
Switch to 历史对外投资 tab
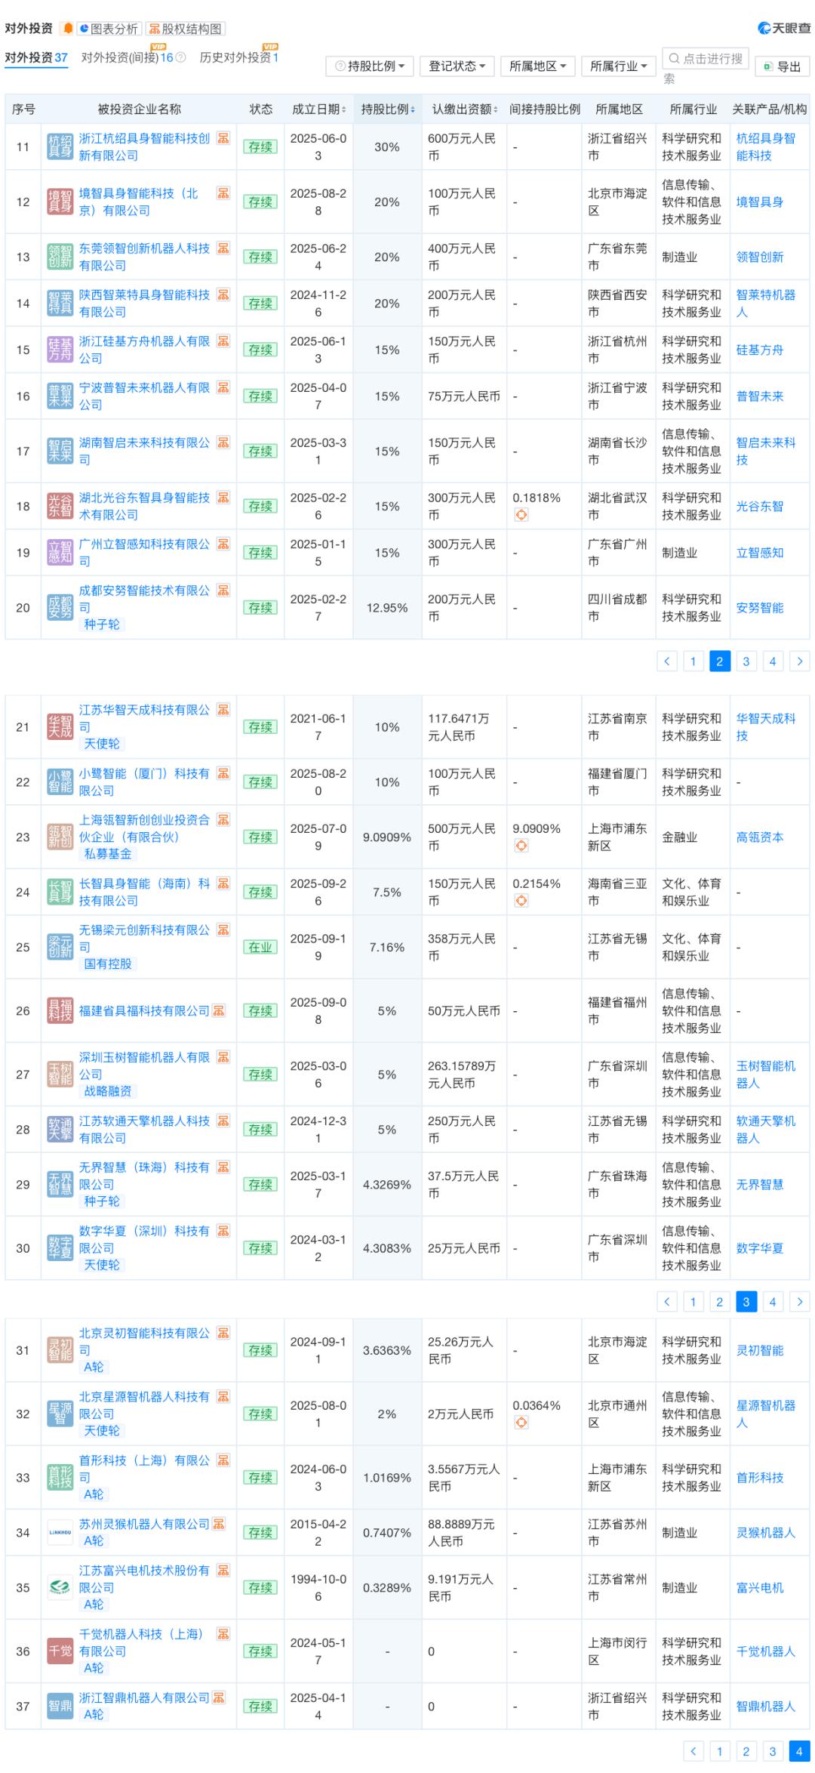pos(238,57)
